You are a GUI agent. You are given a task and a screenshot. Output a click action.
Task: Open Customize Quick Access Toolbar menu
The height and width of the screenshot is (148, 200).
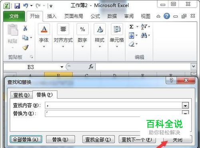(x=51, y=6)
